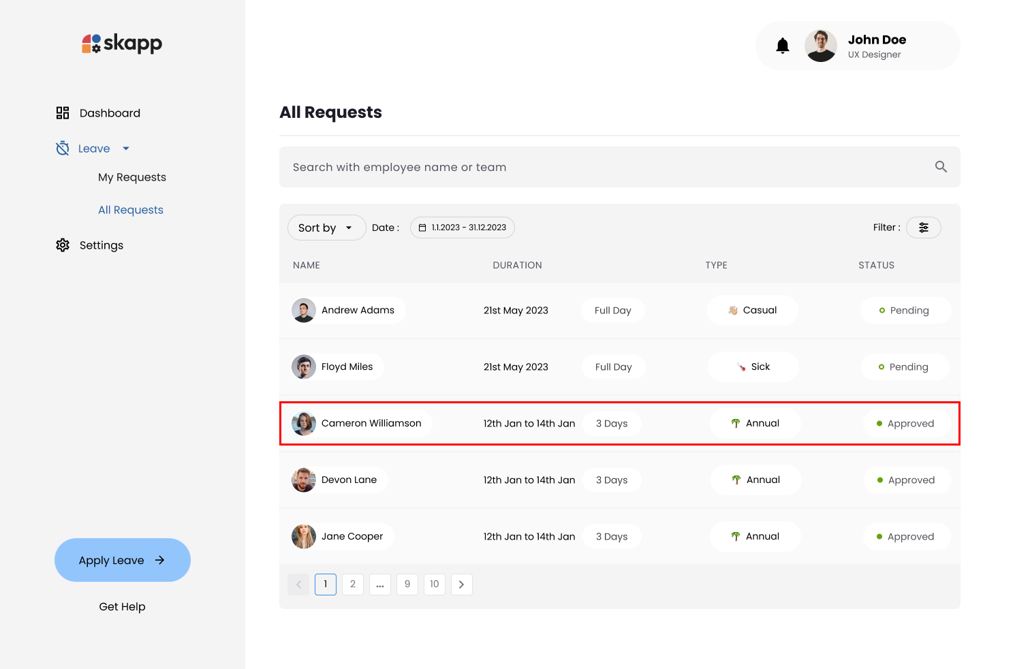Open Andrew Adams' leave request row

pyautogui.click(x=619, y=311)
